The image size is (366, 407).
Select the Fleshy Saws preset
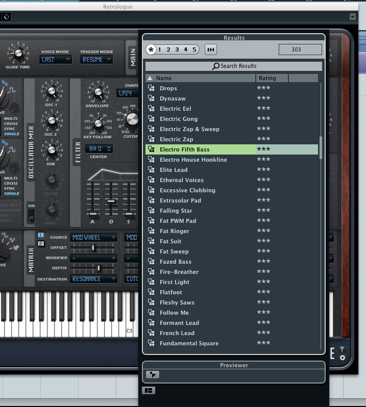tap(232, 302)
